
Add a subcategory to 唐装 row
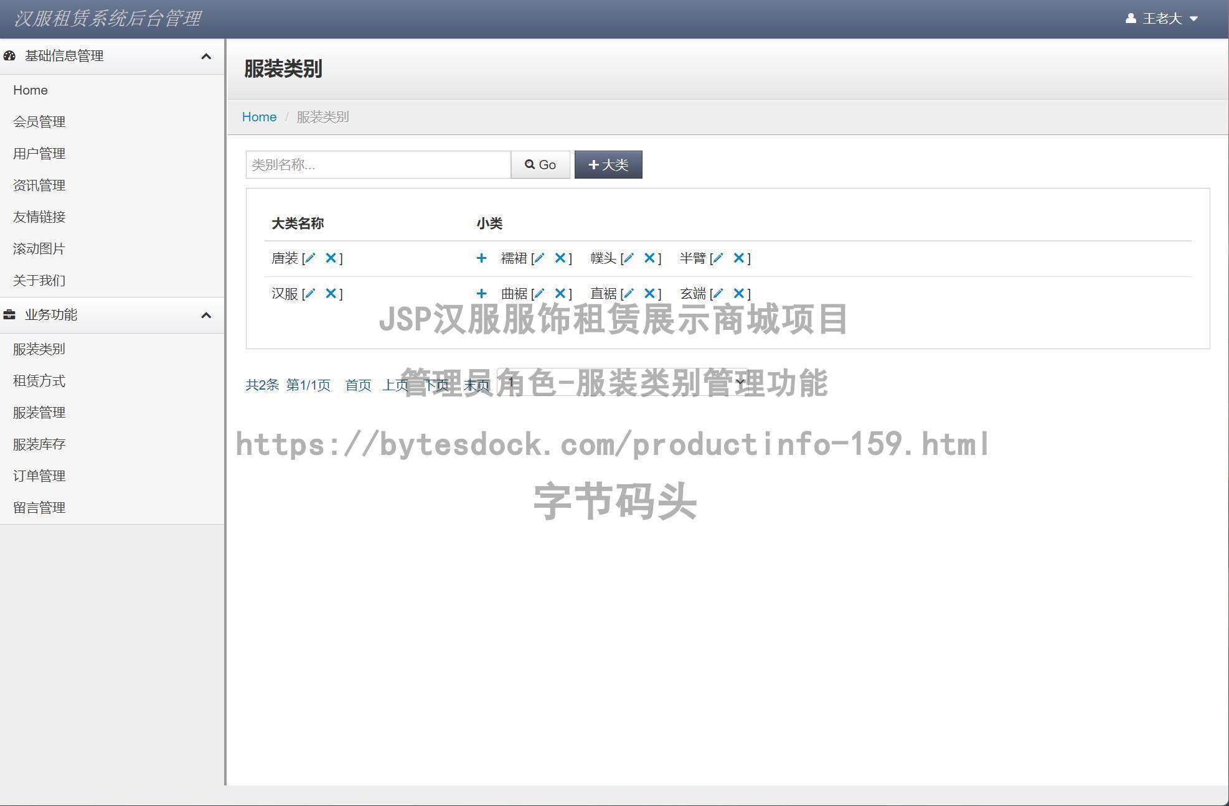(481, 258)
